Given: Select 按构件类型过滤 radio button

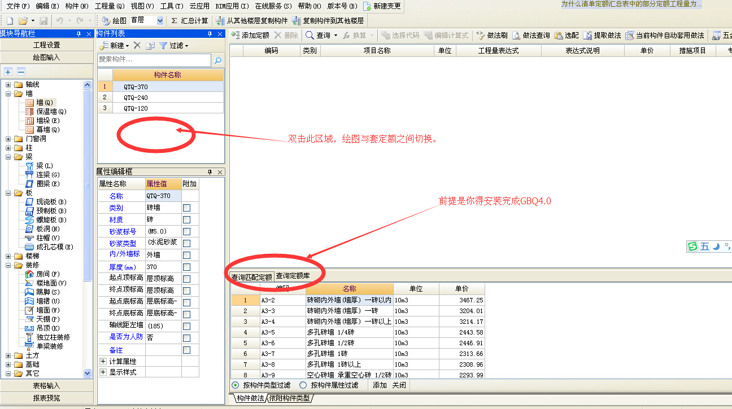Looking at the screenshot, I should (x=236, y=385).
